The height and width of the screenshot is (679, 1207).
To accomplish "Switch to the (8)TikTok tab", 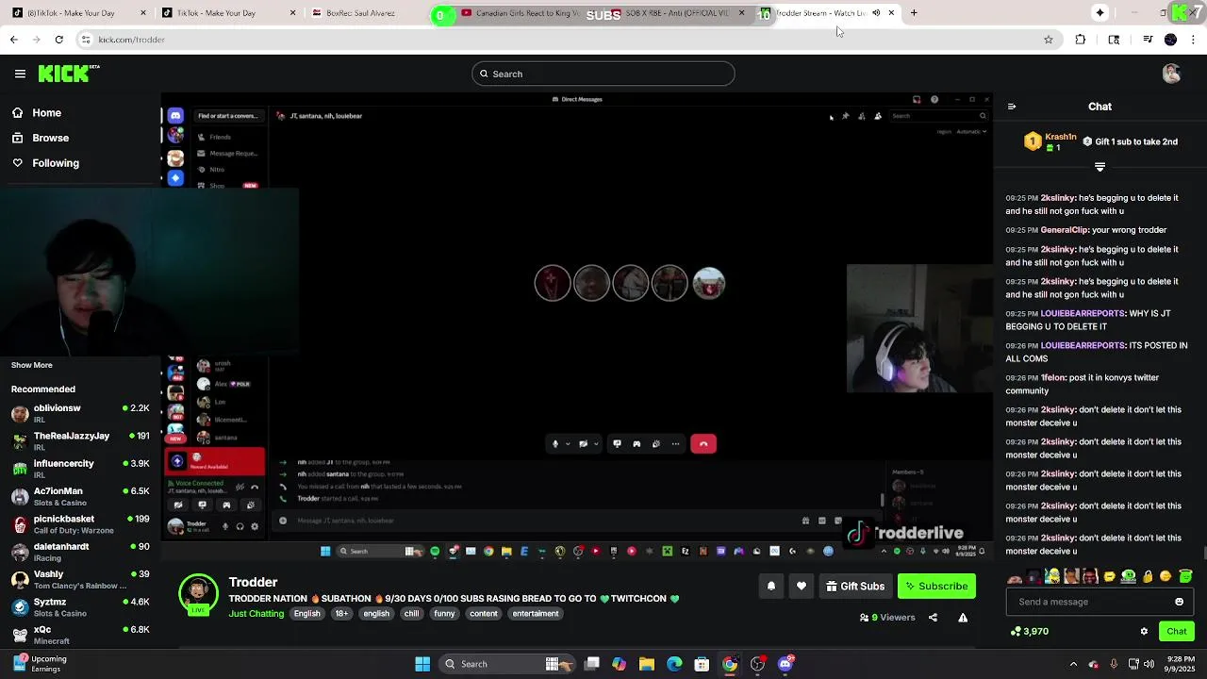I will tap(77, 13).
